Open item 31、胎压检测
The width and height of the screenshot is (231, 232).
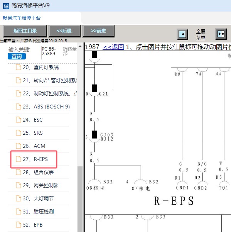tap(38, 212)
